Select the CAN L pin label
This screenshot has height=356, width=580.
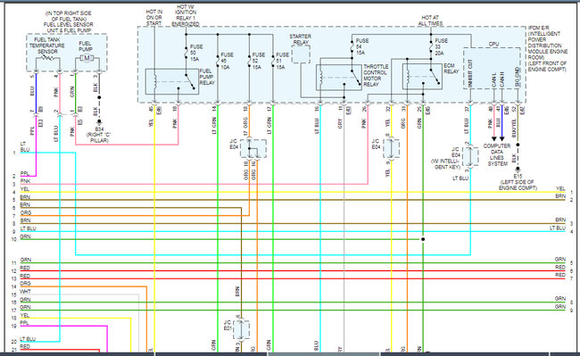tap(493, 80)
